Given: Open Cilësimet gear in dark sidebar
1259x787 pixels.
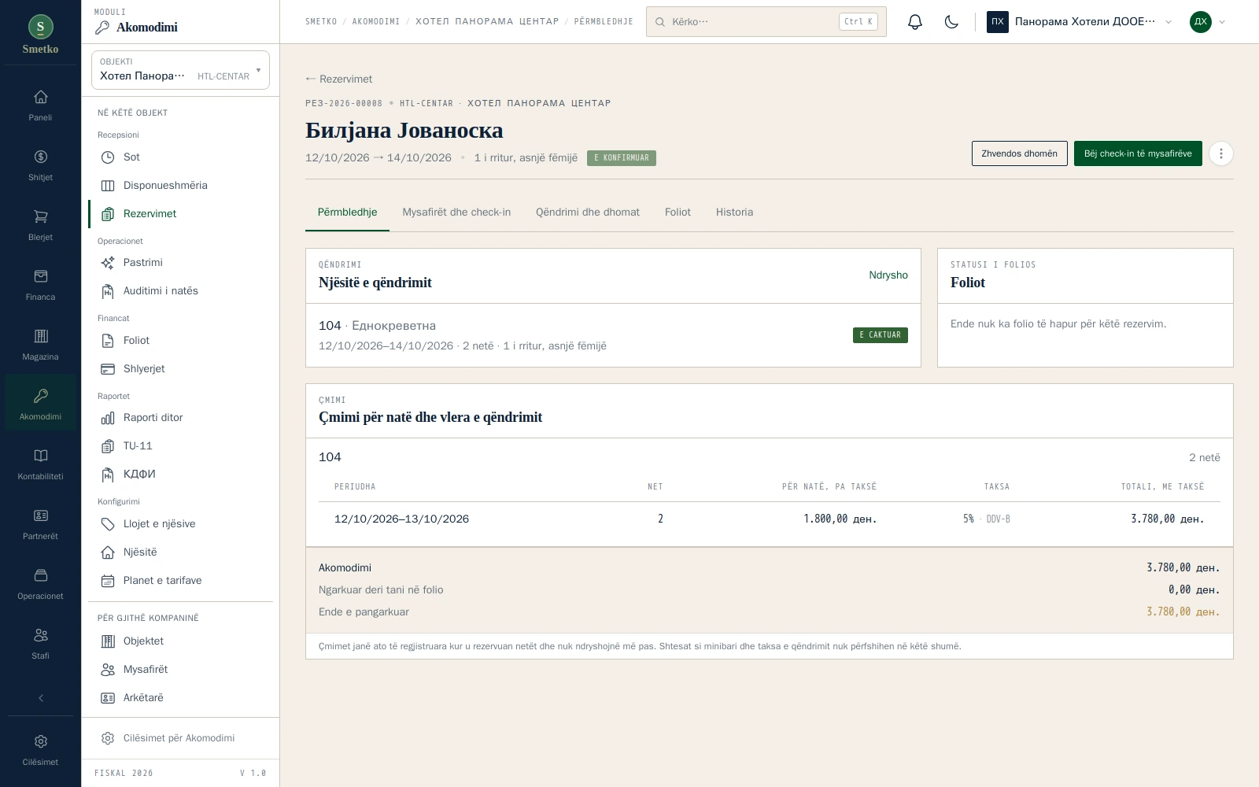Looking at the screenshot, I should point(40,750).
